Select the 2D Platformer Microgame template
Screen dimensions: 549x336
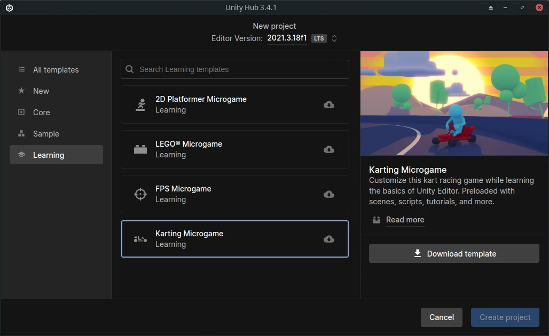click(235, 105)
